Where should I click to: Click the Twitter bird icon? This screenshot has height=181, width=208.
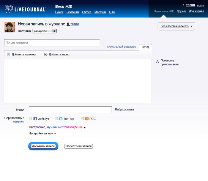[61, 119]
